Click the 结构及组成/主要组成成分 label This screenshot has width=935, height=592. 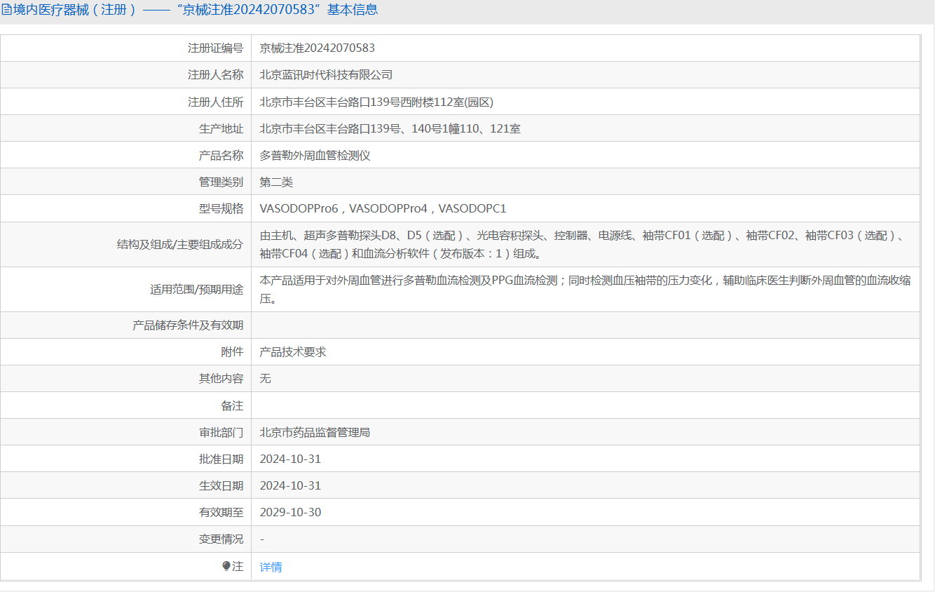tap(180, 244)
